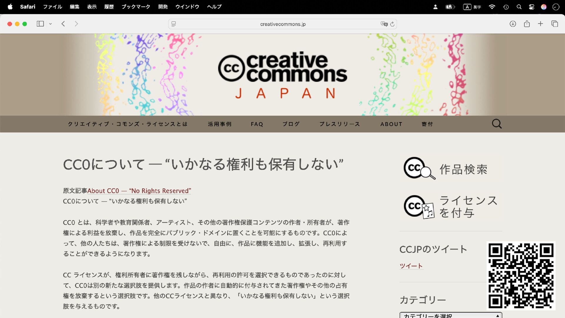Open the Siri icon in menu bar

[x=544, y=7]
